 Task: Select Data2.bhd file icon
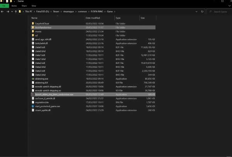[x=33, y=67]
